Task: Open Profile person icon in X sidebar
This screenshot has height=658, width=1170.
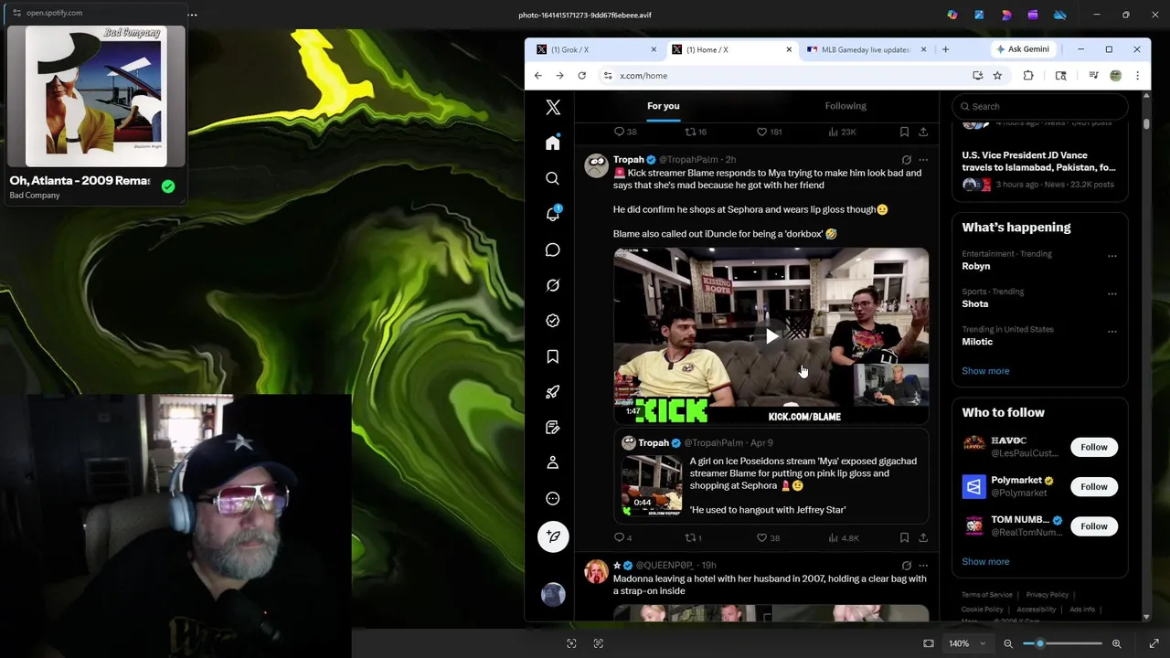Action: 553,463
